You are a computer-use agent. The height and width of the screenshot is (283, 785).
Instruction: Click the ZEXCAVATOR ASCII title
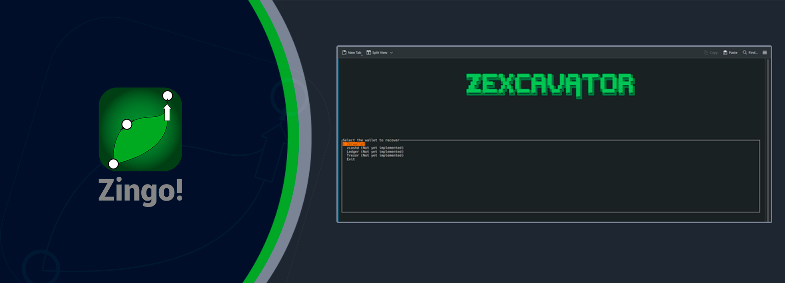pyautogui.click(x=551, y=85)
